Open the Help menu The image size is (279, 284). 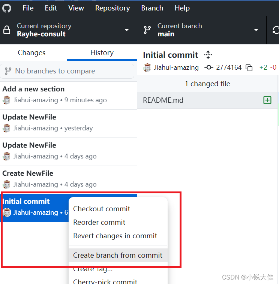pyautogui.click(x=182, y=8)
